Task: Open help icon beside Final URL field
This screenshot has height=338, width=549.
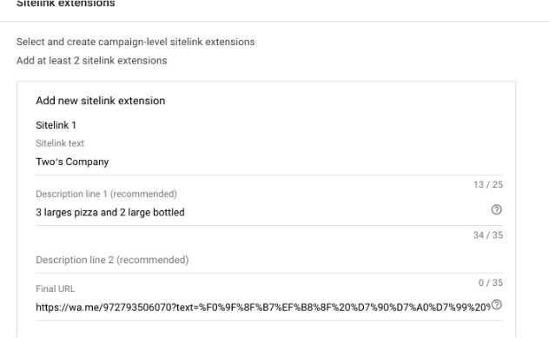Action: 497,305
